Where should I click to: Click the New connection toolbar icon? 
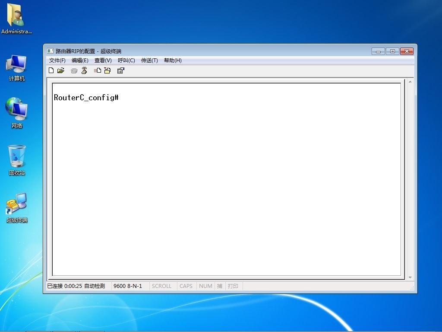click(51, 70)
